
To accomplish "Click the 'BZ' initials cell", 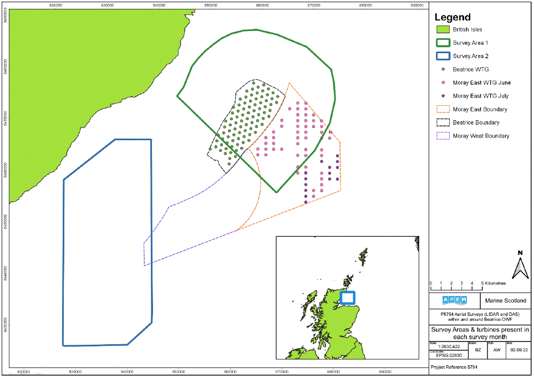I will coord(478,350).
